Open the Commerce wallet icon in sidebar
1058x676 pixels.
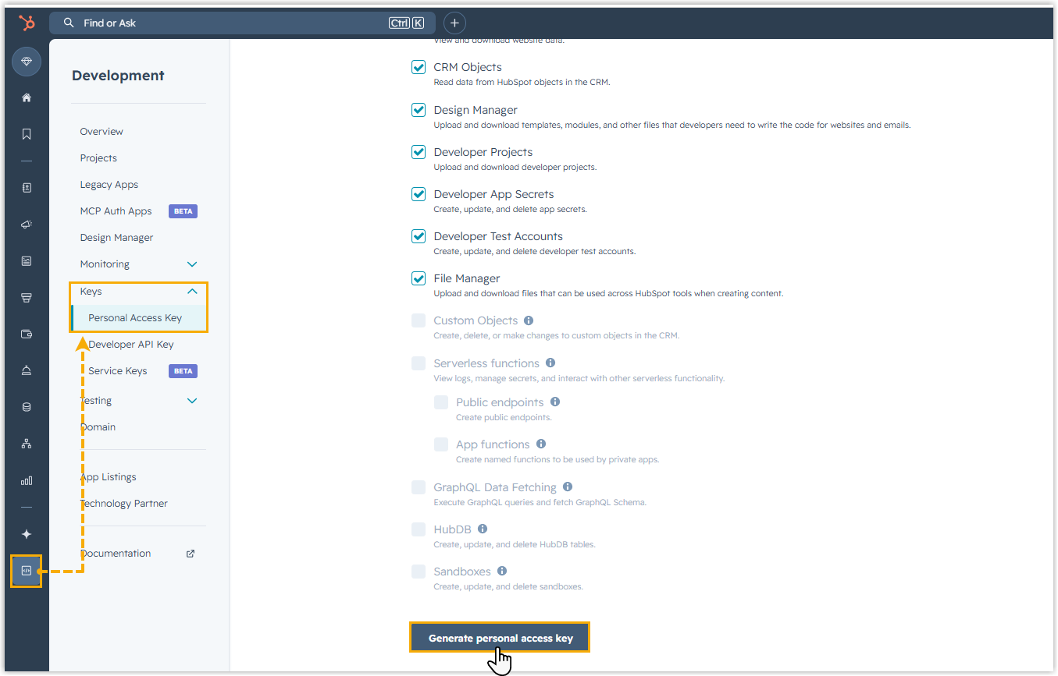click(27, 334)
